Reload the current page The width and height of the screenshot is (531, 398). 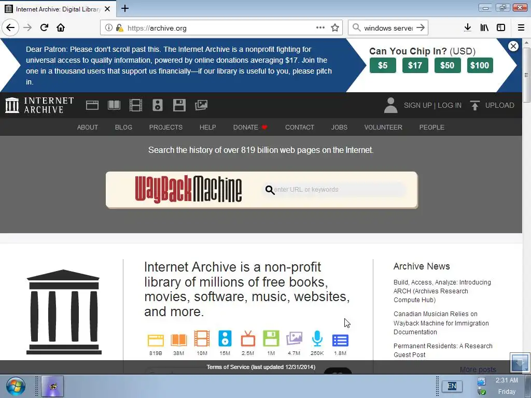pyautogui.click(x=44, y=27)
